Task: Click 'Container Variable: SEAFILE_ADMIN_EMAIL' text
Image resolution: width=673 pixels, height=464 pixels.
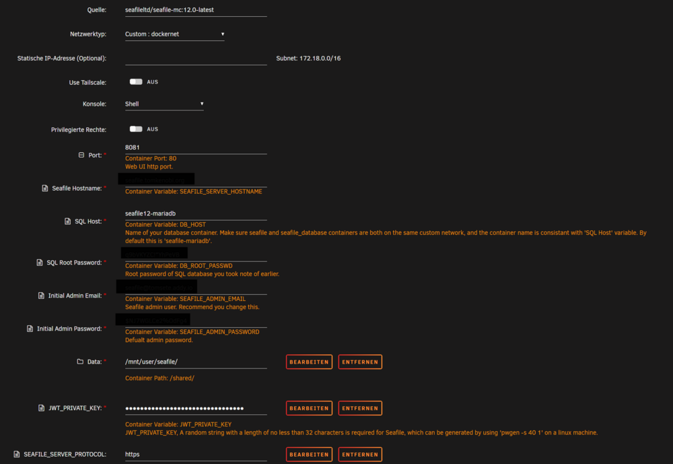Action: click(185, 299)
